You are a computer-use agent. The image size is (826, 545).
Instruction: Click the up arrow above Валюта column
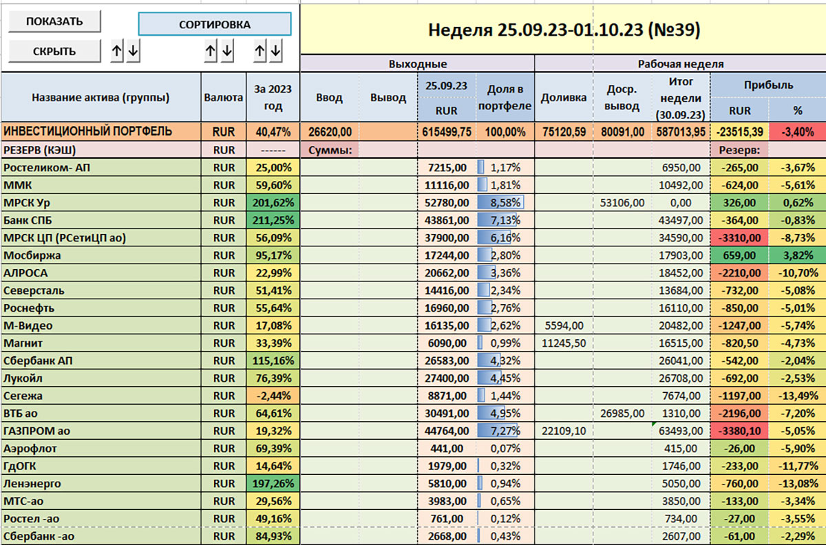point(211,50)
